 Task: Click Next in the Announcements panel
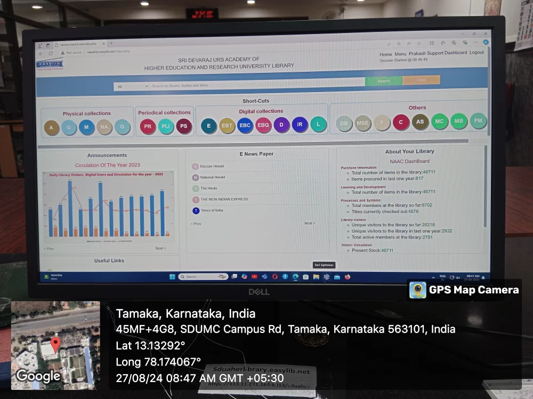point(160,248)
